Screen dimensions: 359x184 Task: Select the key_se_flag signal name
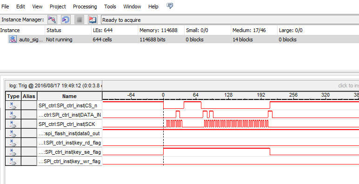point(69,152)
